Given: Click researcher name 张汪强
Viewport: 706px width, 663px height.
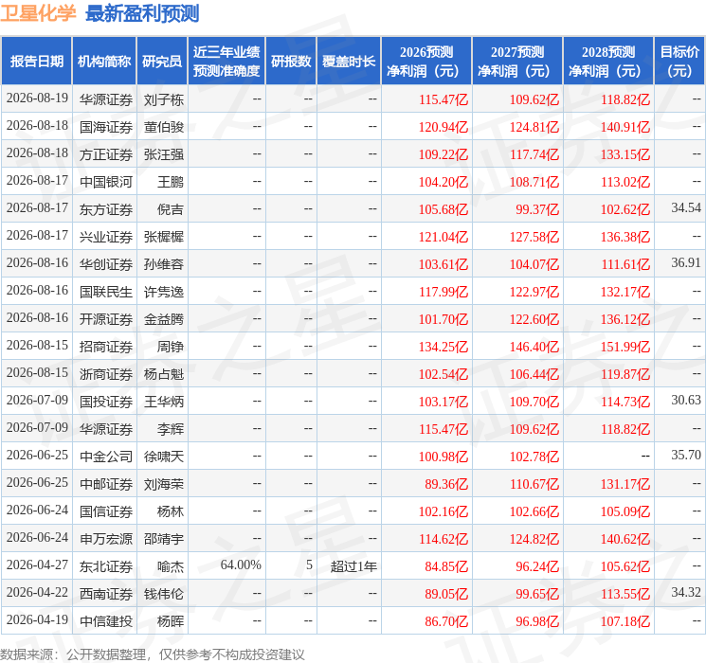Looking at the screenshot, I should [x=163, y=154].
